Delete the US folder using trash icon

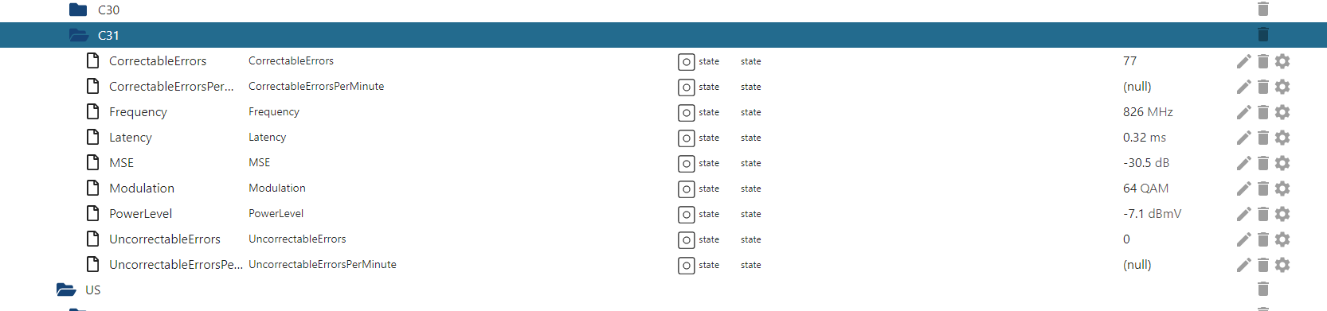tap(1262, 290)
